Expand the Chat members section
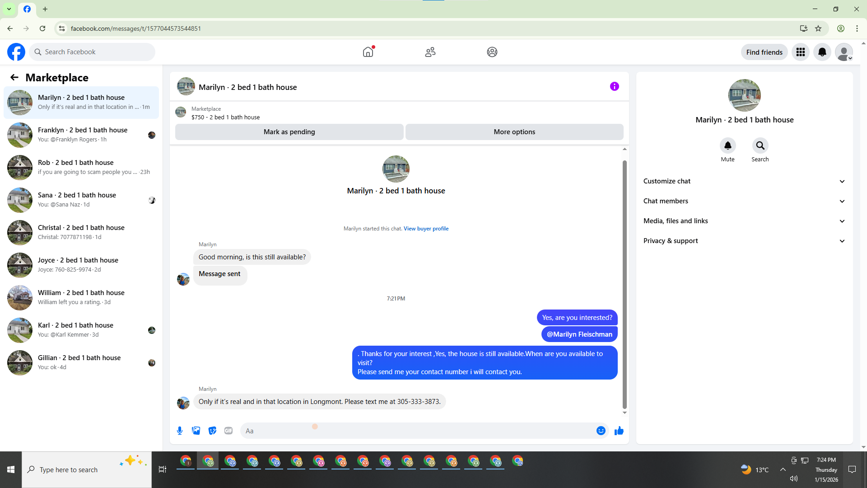The image size is (867, 488). [744, 201]
